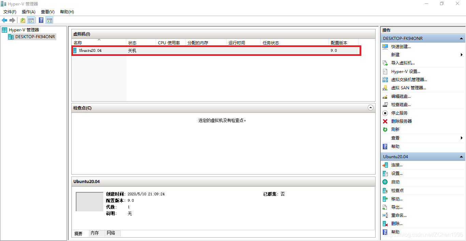The width and height of the screenshot is (466, 241).
Task: Switch to the 内存 tab
Action: (x=95, y=233)
